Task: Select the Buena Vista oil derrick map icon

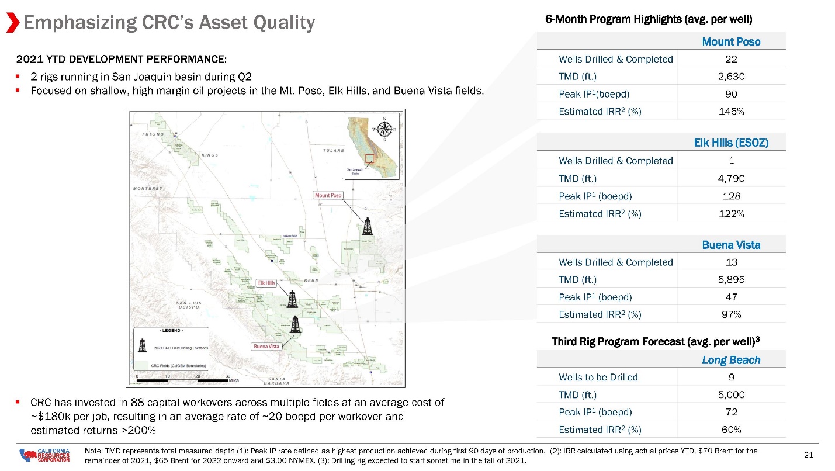Action: (x=296, y=324)
